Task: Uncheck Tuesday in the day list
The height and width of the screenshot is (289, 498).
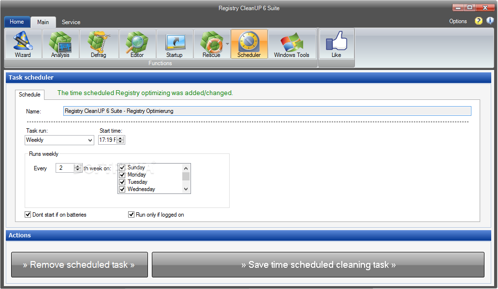Action: pyautogui.click(x=122, y=182)
